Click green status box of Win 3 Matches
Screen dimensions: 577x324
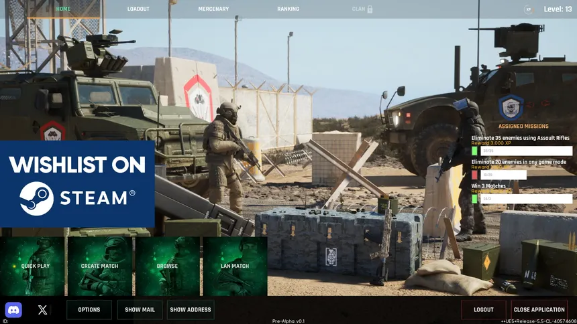474,199
